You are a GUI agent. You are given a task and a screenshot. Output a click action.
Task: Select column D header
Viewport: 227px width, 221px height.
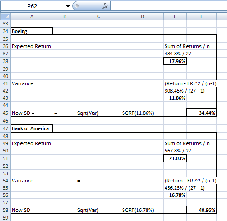[x=142, y=16]
